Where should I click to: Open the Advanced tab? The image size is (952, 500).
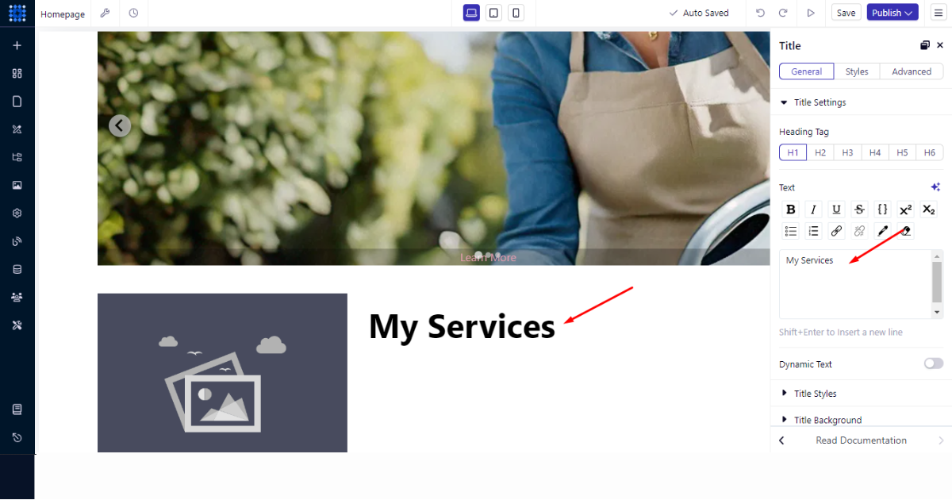(x=912, y=71)
